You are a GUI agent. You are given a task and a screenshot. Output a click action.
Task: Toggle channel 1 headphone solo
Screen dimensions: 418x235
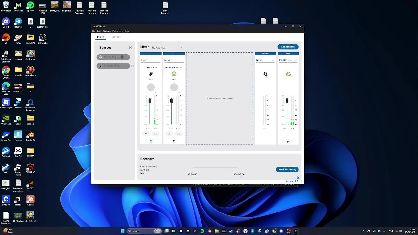click(155, 133)
